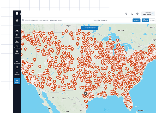Screen dimensions: 156x125
Task: Select the gray home marker in Texas
Action: (x=85, y=94)
